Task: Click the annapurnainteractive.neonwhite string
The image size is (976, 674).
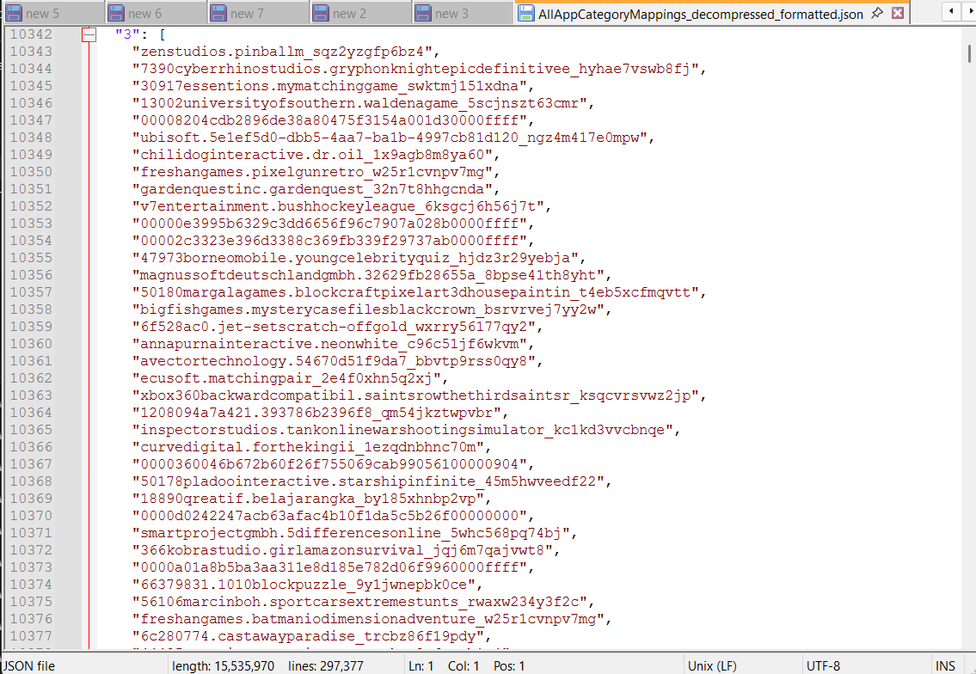Action: [x=329, y=344]
